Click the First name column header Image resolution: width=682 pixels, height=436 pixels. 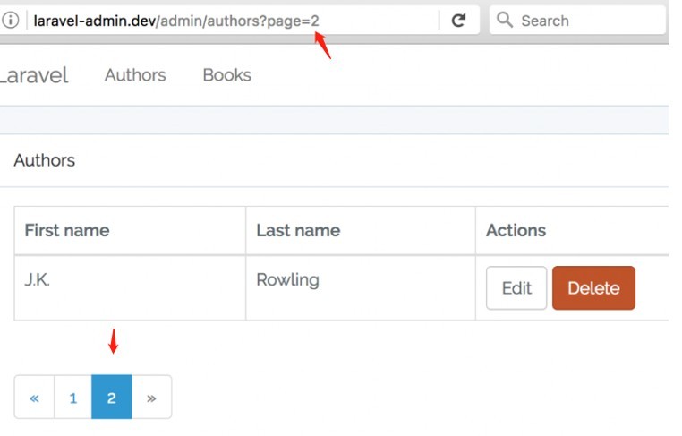coord(67,230)
